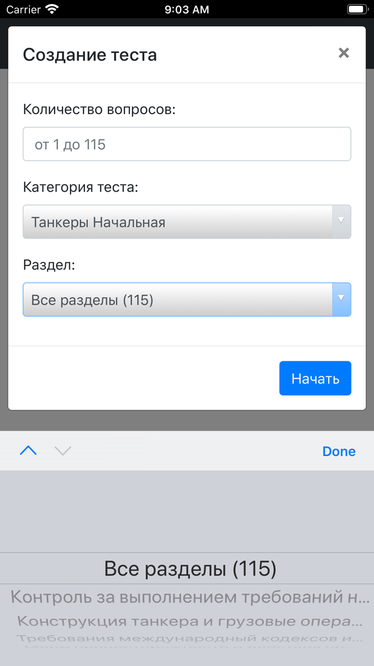Tap the 9:03 AM clock in status bar
Image resolution: width=374 pixels, height=666 pixels.
pyautogui.click(x=187, y=9)
